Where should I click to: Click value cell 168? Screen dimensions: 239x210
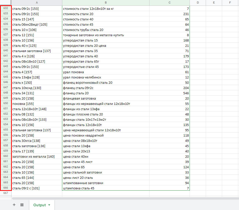169,40
